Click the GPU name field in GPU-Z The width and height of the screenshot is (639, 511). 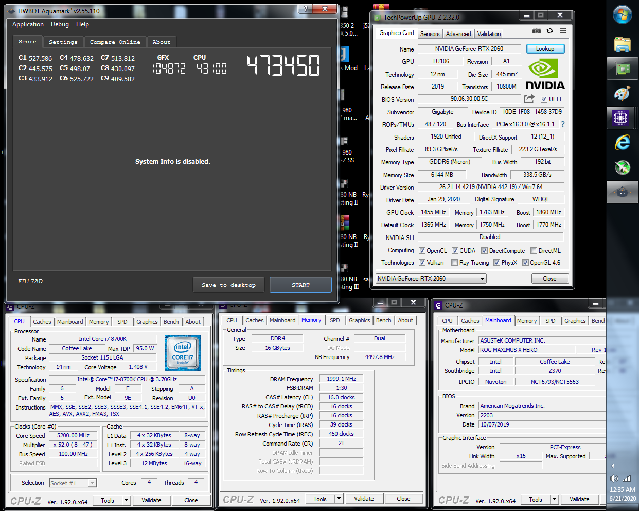469,49
